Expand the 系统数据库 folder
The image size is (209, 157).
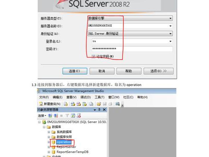(x=49, y=132)
